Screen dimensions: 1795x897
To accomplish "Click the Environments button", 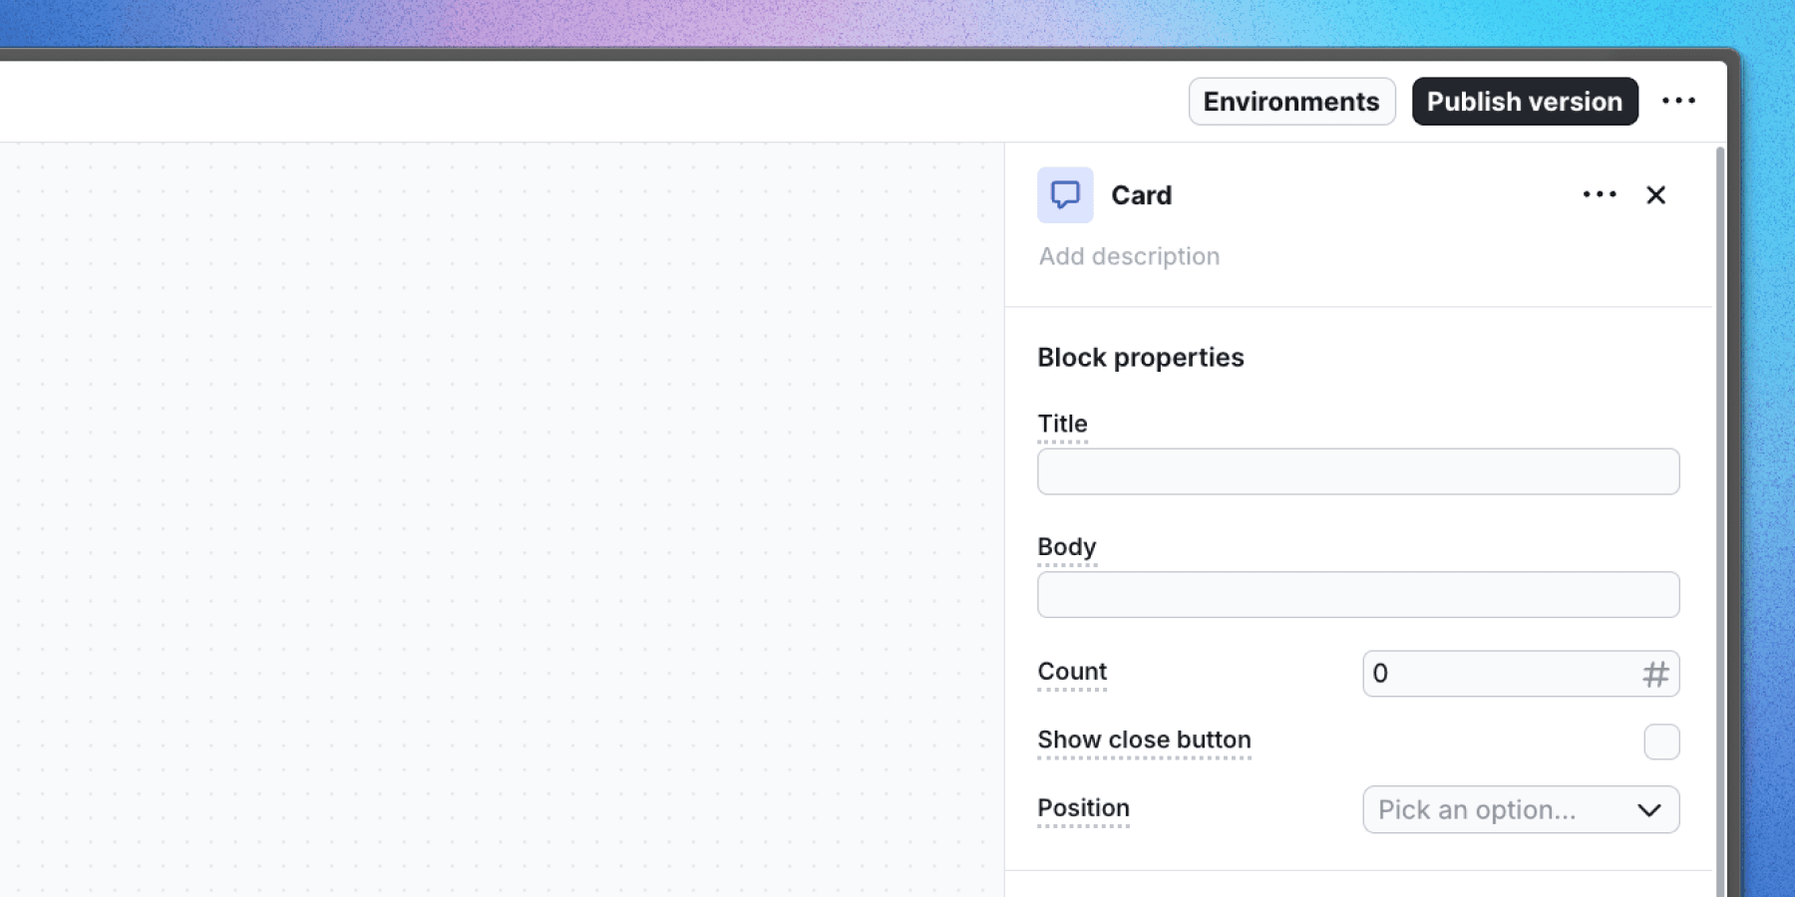I will 1291,102.
